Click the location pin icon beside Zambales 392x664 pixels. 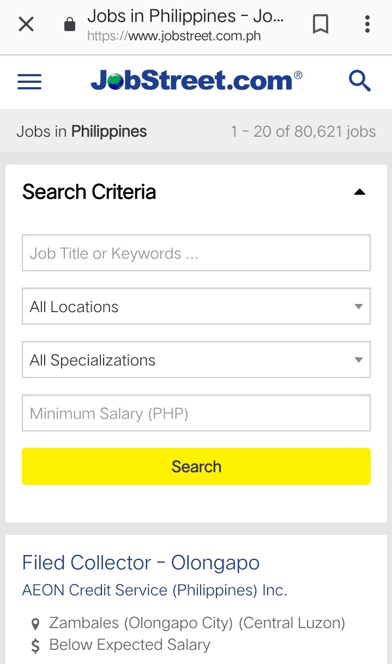click(x=36, y=622)
